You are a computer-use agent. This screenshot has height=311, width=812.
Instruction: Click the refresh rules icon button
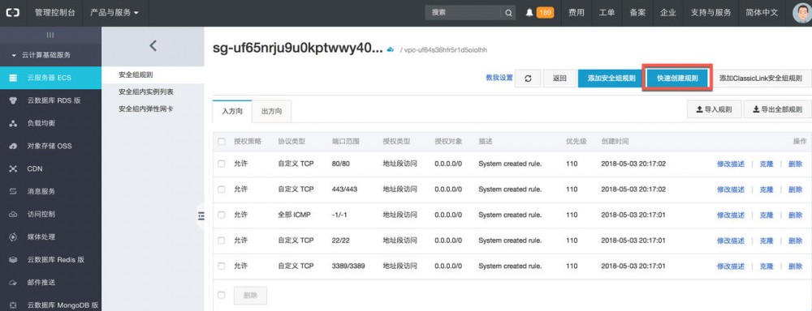(x=528, y=78)
